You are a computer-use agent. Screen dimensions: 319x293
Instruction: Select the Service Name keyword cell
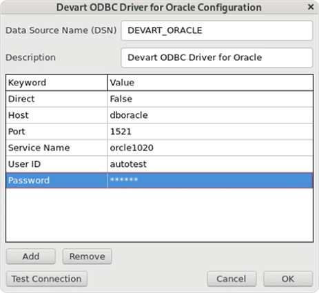(56, 148)
